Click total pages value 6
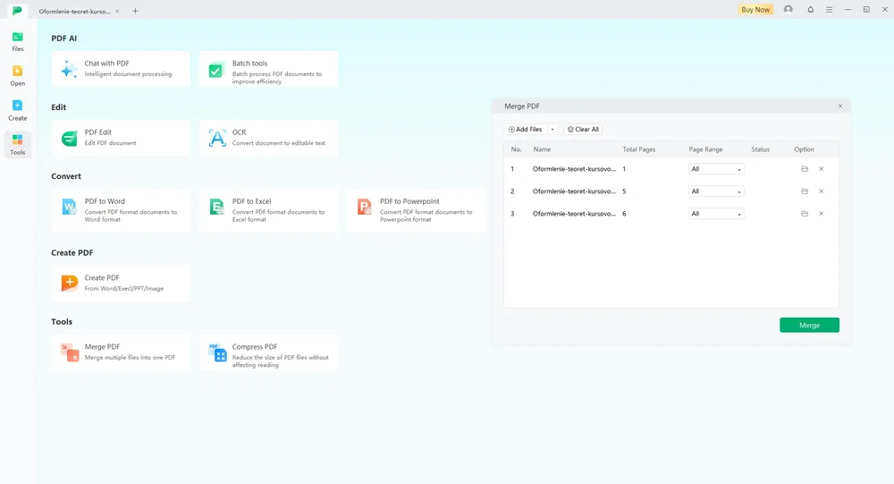This screenshot has height=484, width=894. (624, 214)
